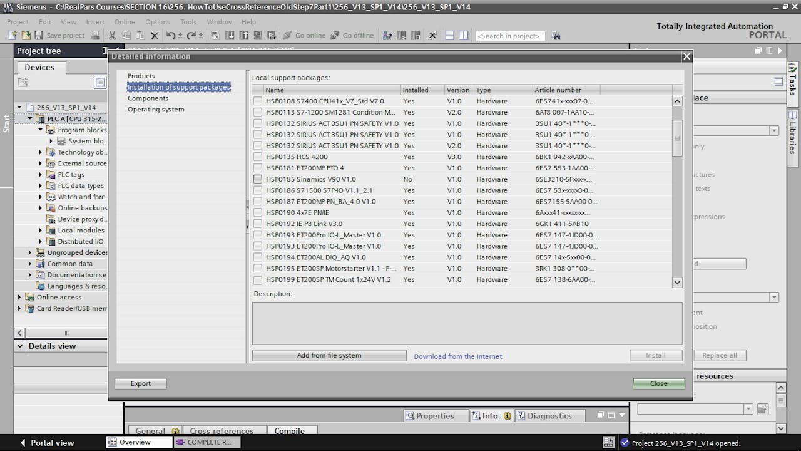The image size is (801, 451).
Task: Check the HSP0135 HCS 4200 checkbox
Action: (x=258, y=157)
